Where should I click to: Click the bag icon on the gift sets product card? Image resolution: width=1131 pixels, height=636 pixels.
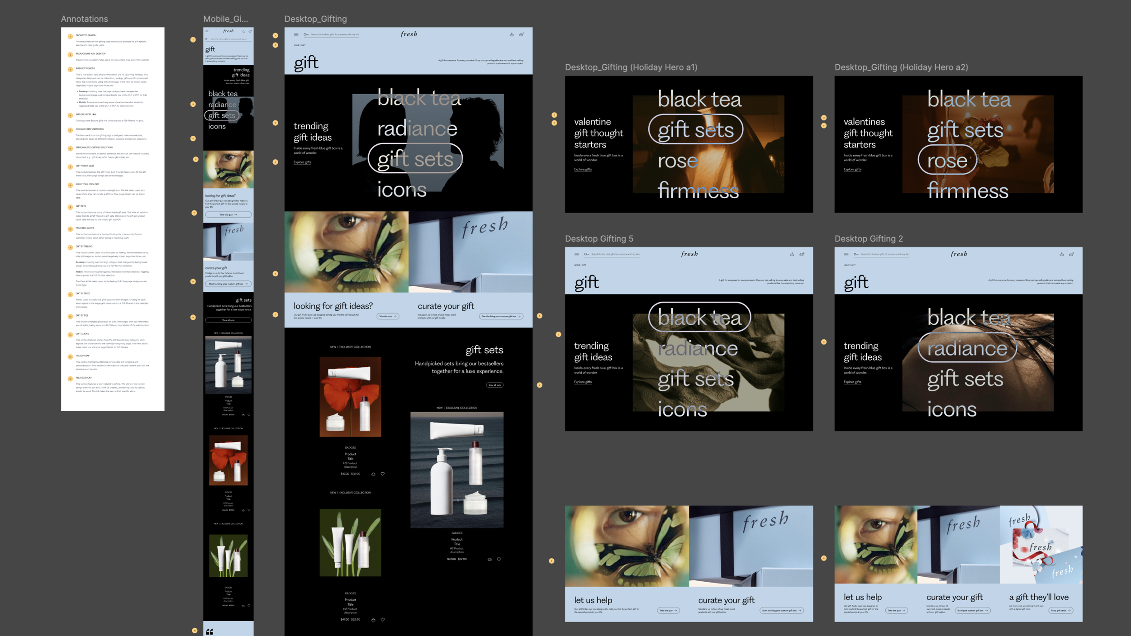coord(489,559)
